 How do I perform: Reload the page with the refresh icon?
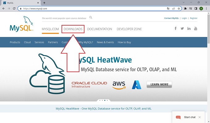pyautogui.click(x=14, y=9)
